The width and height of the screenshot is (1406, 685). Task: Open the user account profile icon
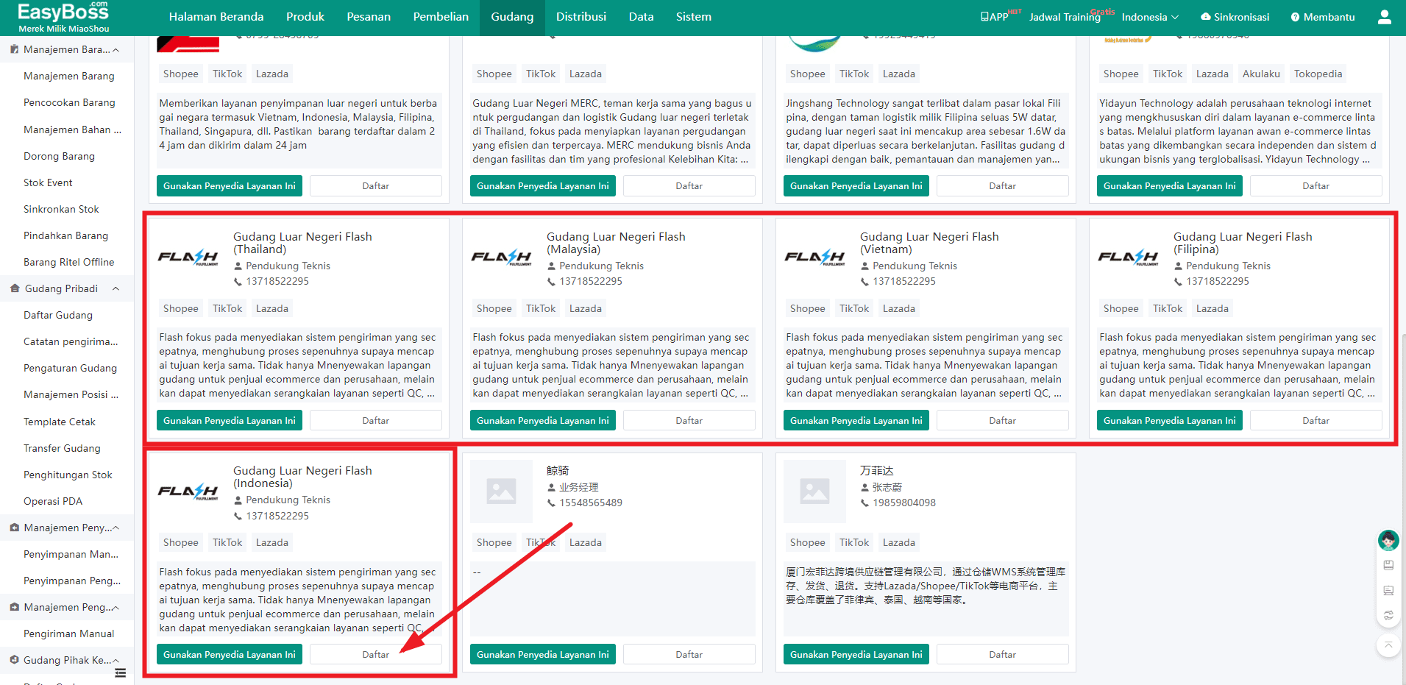1384,17
